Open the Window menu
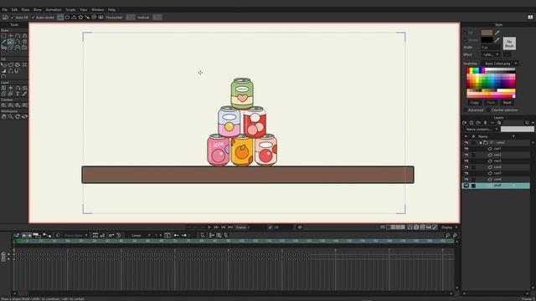Image resolution: width=536 pixels, height=301 pixels. coord(98,9)
